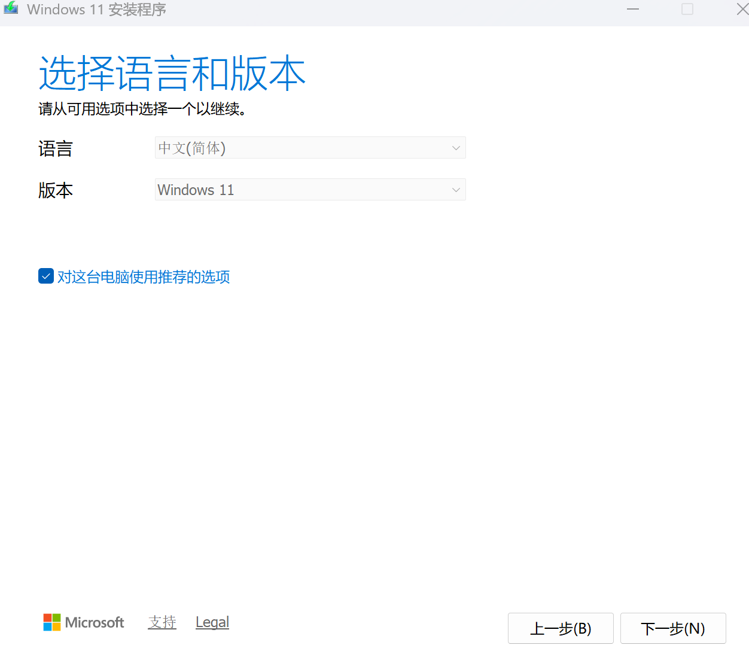
Task: Click the 选择语言和版本 heading
Action: click(x=172, y=74)
